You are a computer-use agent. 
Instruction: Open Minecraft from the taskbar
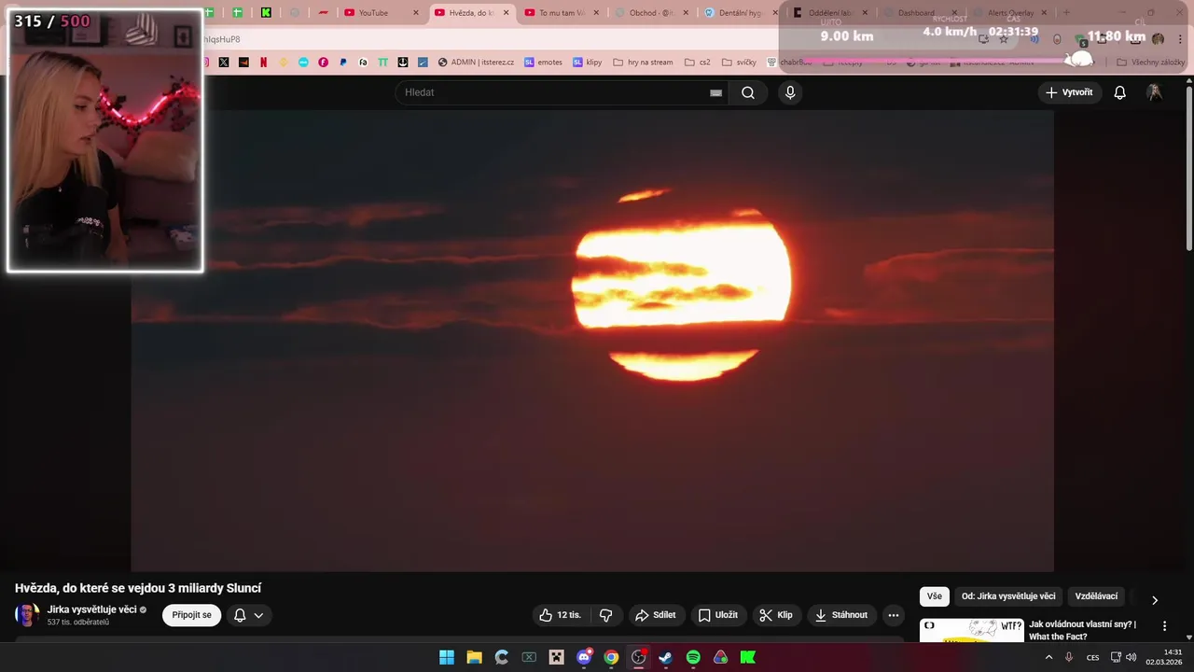click(557, 657)
